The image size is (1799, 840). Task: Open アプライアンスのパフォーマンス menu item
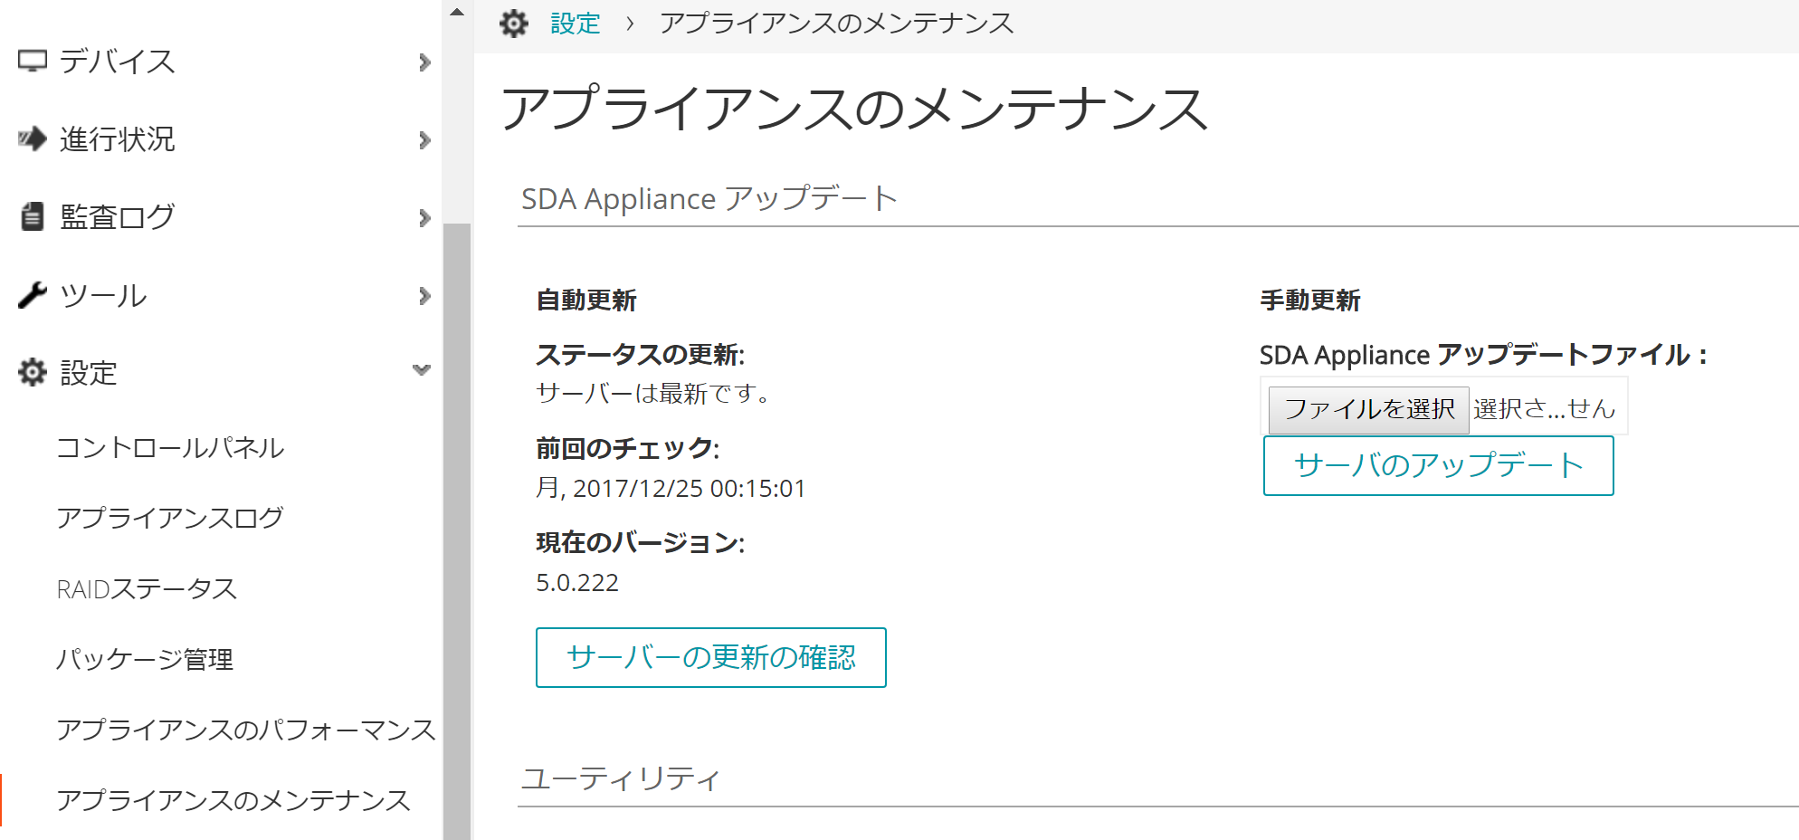coord(246,730)
